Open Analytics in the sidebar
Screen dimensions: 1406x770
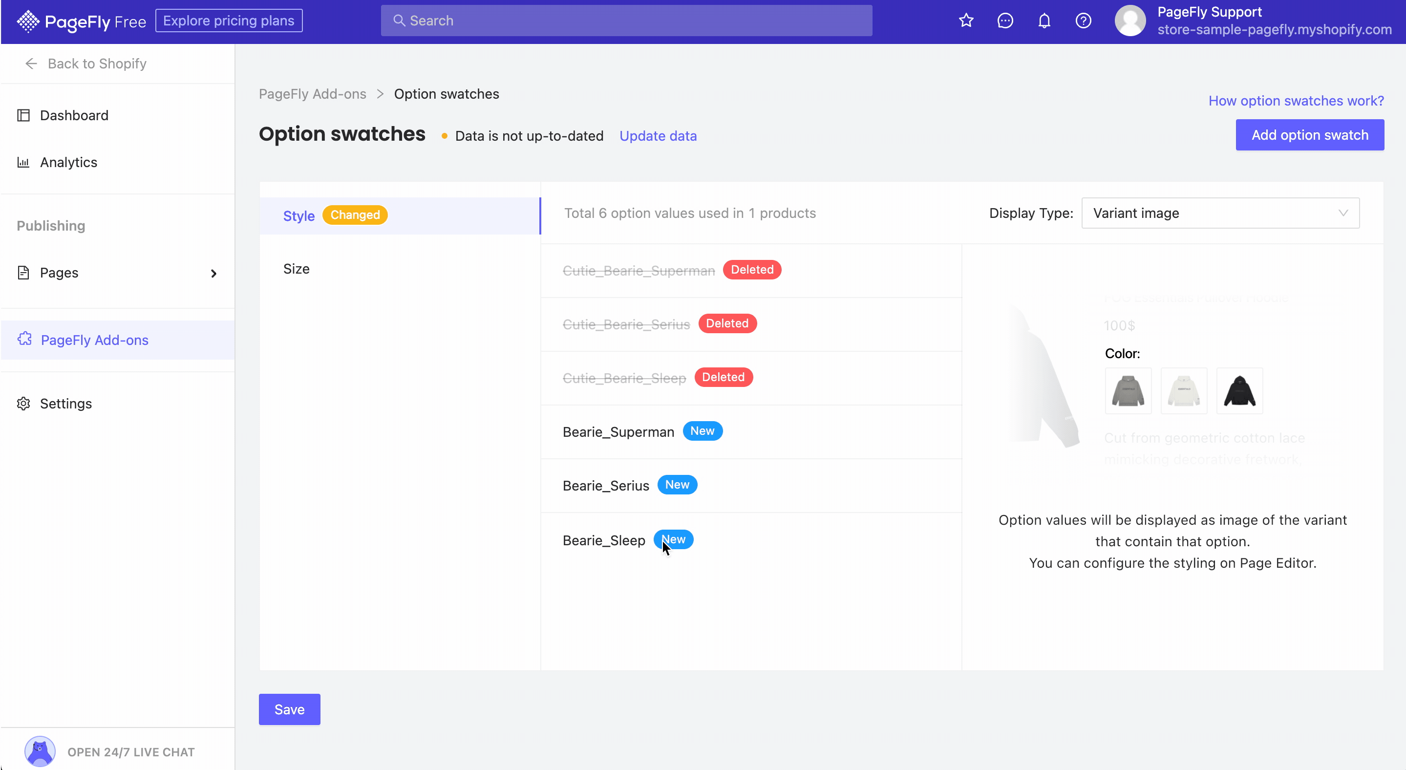coord(117,162)
